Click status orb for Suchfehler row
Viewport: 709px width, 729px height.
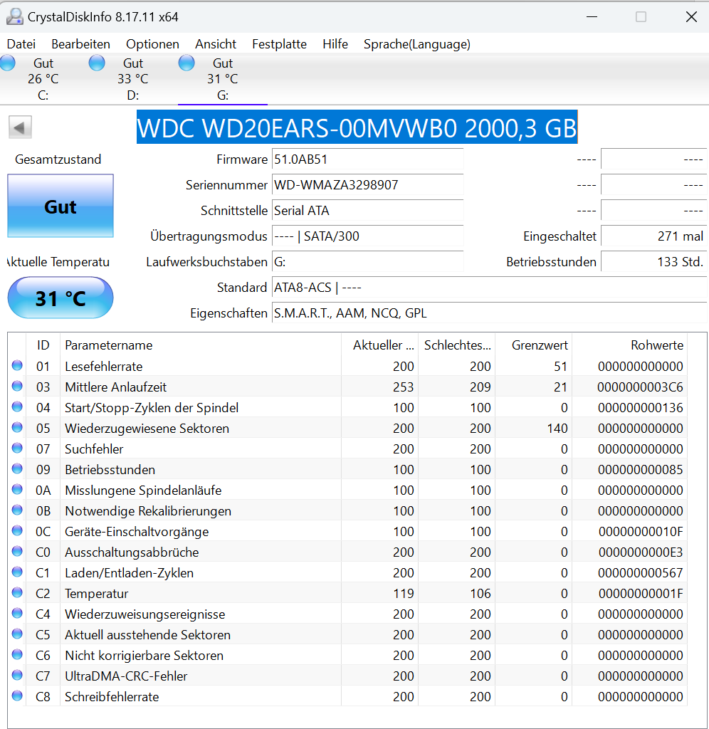pyautogui.click(x=17, y=448)
